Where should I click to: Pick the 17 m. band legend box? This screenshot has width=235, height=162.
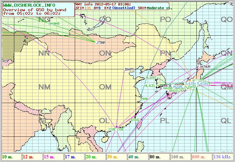point(74,157)
